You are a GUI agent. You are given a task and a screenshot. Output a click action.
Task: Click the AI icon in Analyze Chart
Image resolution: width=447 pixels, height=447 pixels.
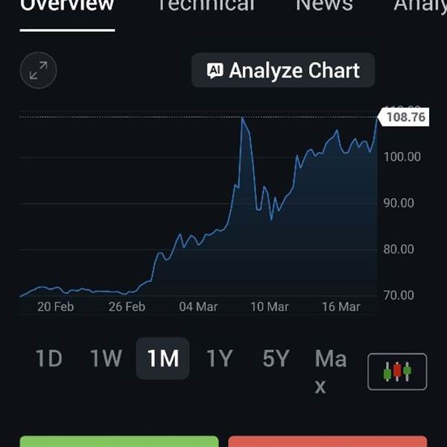click(215, 71)
